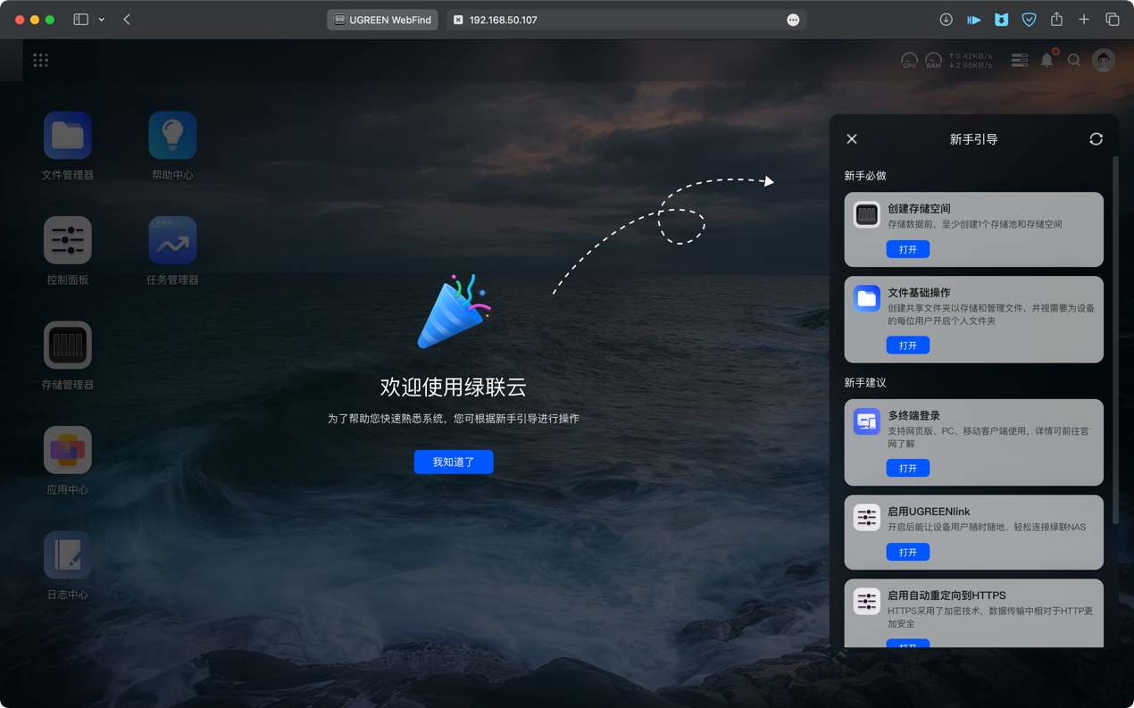Launch the 应用中心 app center

pos(68,450)
